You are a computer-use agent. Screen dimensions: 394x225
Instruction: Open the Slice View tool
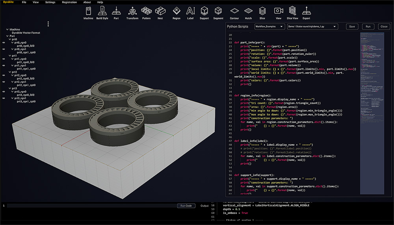pyautogui.click(x=292, y=11)
